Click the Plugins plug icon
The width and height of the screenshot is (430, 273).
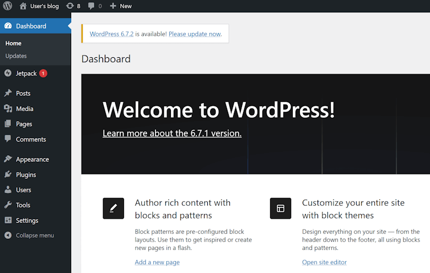click(x=8, y=174)
